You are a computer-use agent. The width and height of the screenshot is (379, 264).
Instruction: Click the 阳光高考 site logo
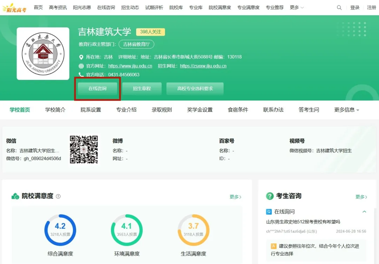click(x=14, y=8)
